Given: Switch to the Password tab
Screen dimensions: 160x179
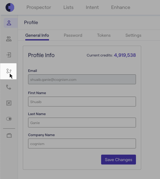Looking at the screenshot, I should point(73,35).
